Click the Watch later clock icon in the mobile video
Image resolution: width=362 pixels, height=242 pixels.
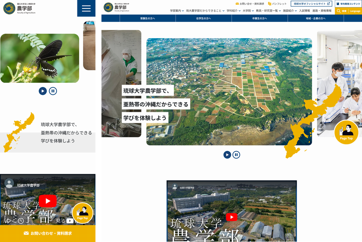[21, 221]
